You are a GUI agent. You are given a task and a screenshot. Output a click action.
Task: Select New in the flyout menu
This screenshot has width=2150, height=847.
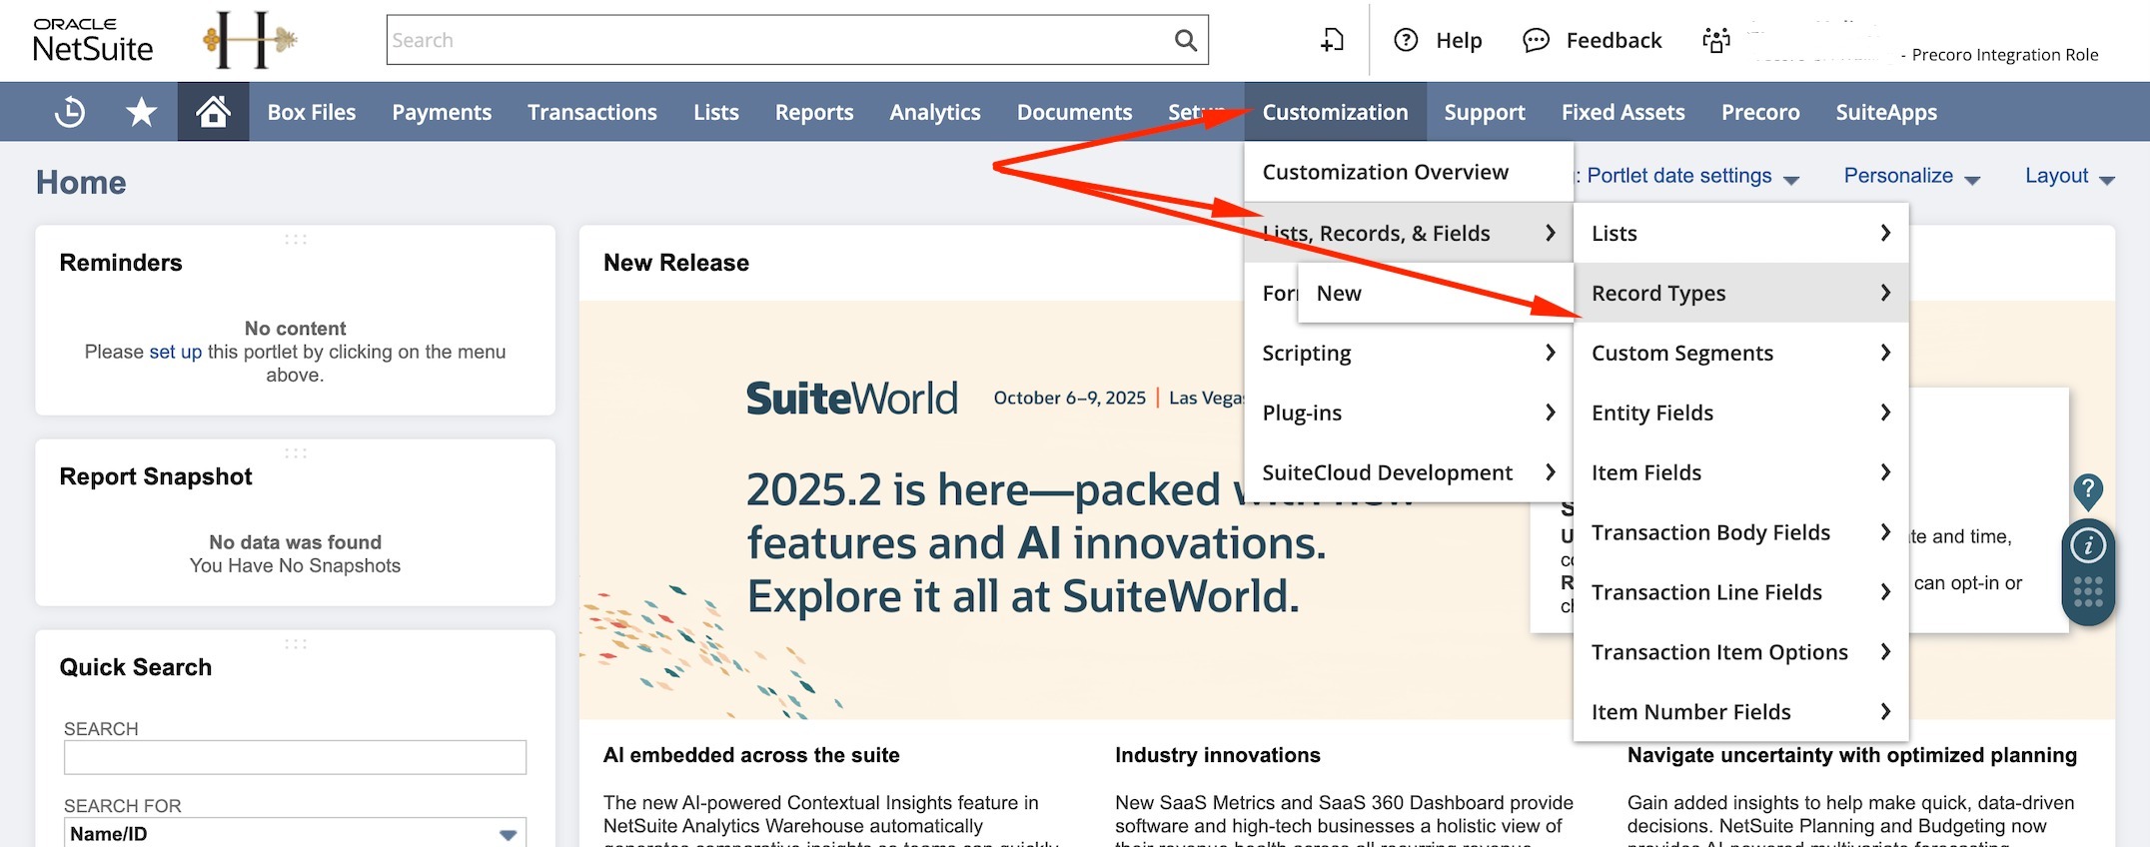click(x=1436, y=293)
